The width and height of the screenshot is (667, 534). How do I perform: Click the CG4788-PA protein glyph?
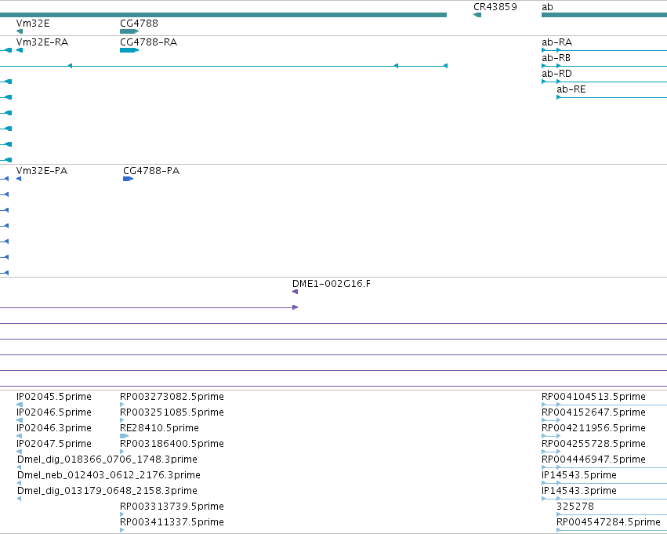click(128, 179)
